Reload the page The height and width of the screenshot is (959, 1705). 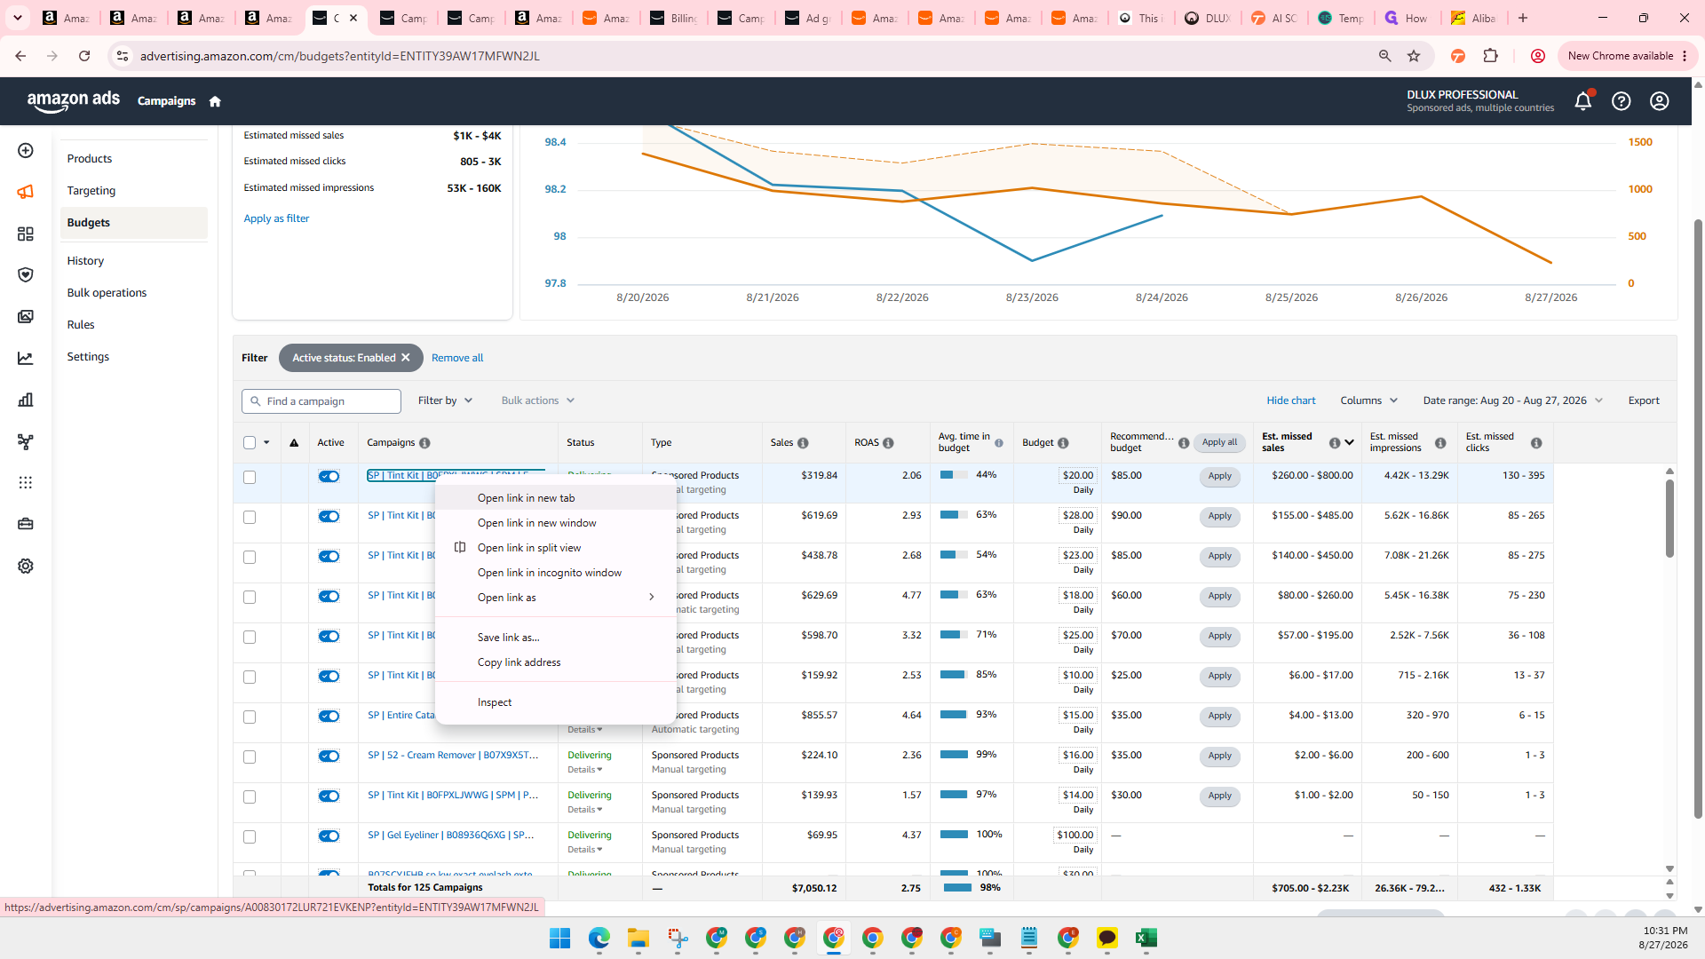click(x=84, y=56)
